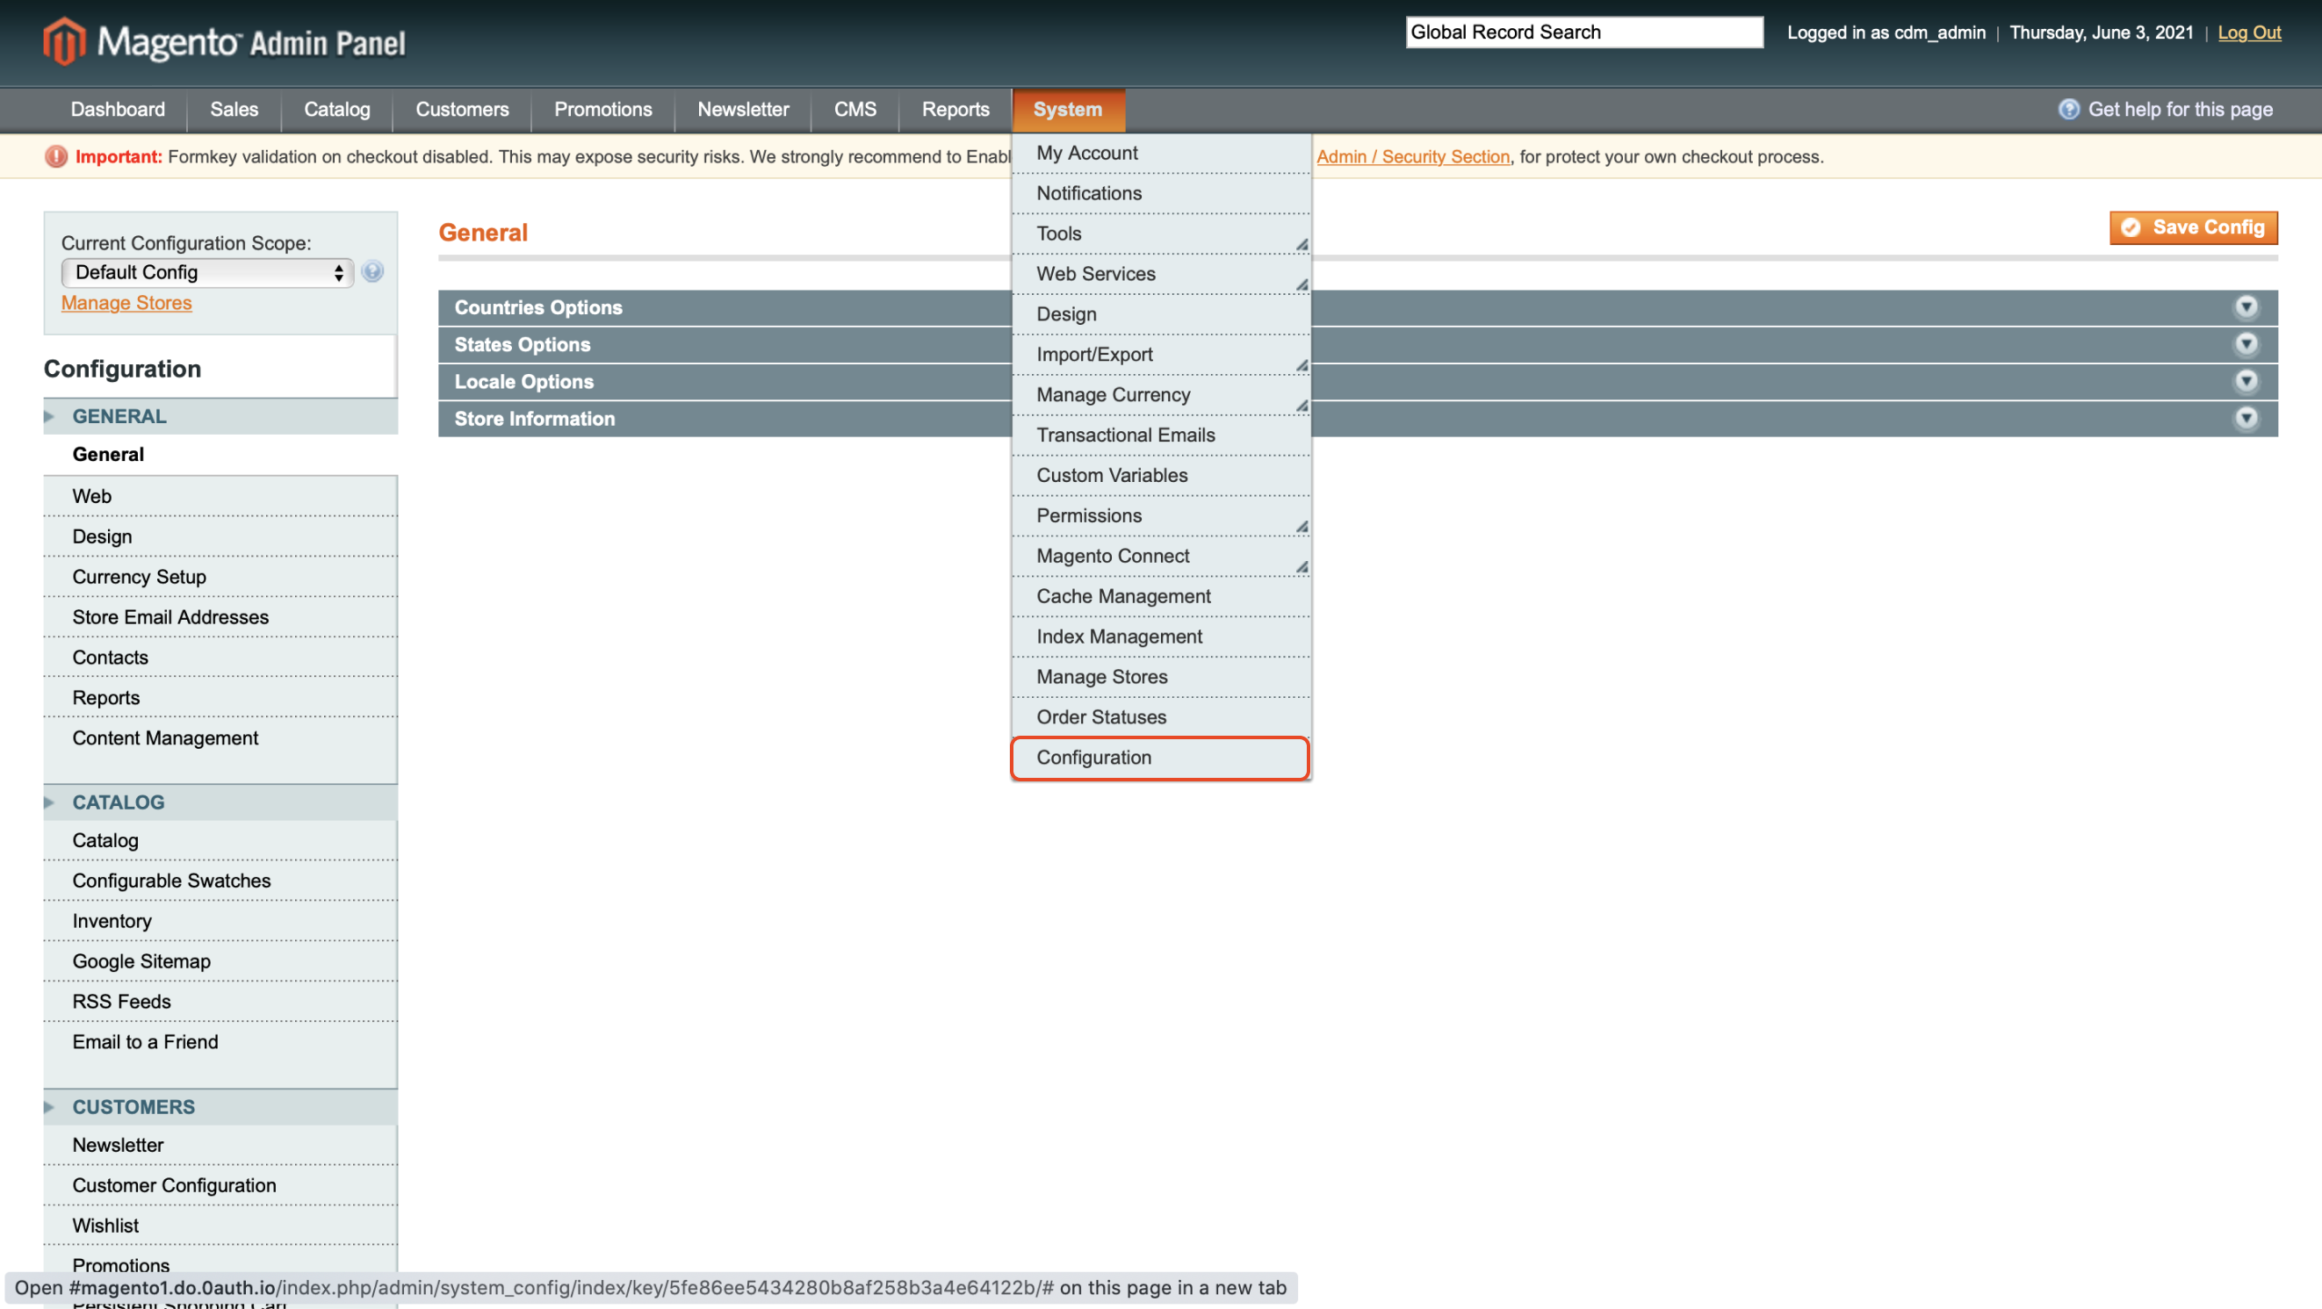Open the Promotions top menu
The height and width of the screenshot is (1309, 2322).
tap(603, 109)
